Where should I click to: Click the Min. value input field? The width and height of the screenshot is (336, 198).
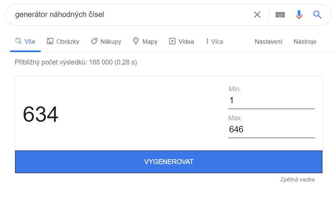[271, 100]
